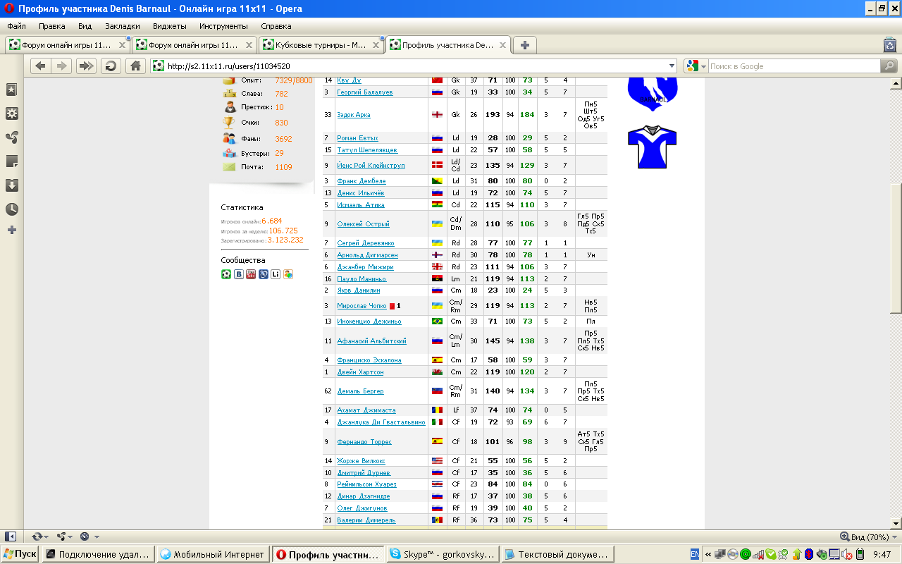Open the closed tabs trash icon
Viewport: 902px width, 564px height.
pyautogui.click(x=889, y=44)
